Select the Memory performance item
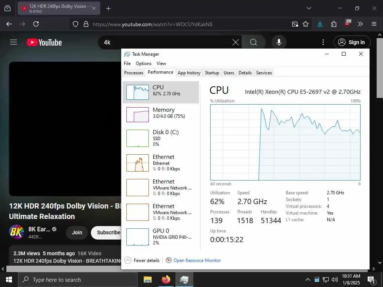The image size is (383, 287). [161, 114]
